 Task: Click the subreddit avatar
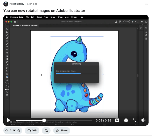click(6, 4)
